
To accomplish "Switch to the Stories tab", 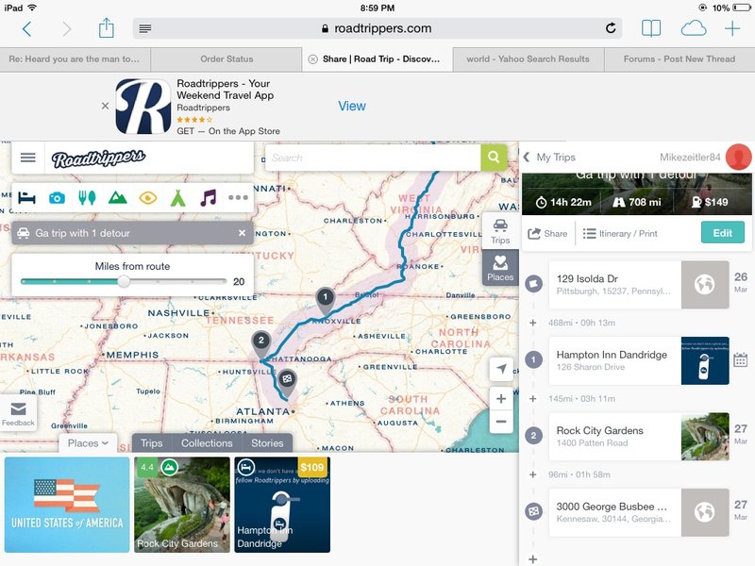I will coord(267,443).
